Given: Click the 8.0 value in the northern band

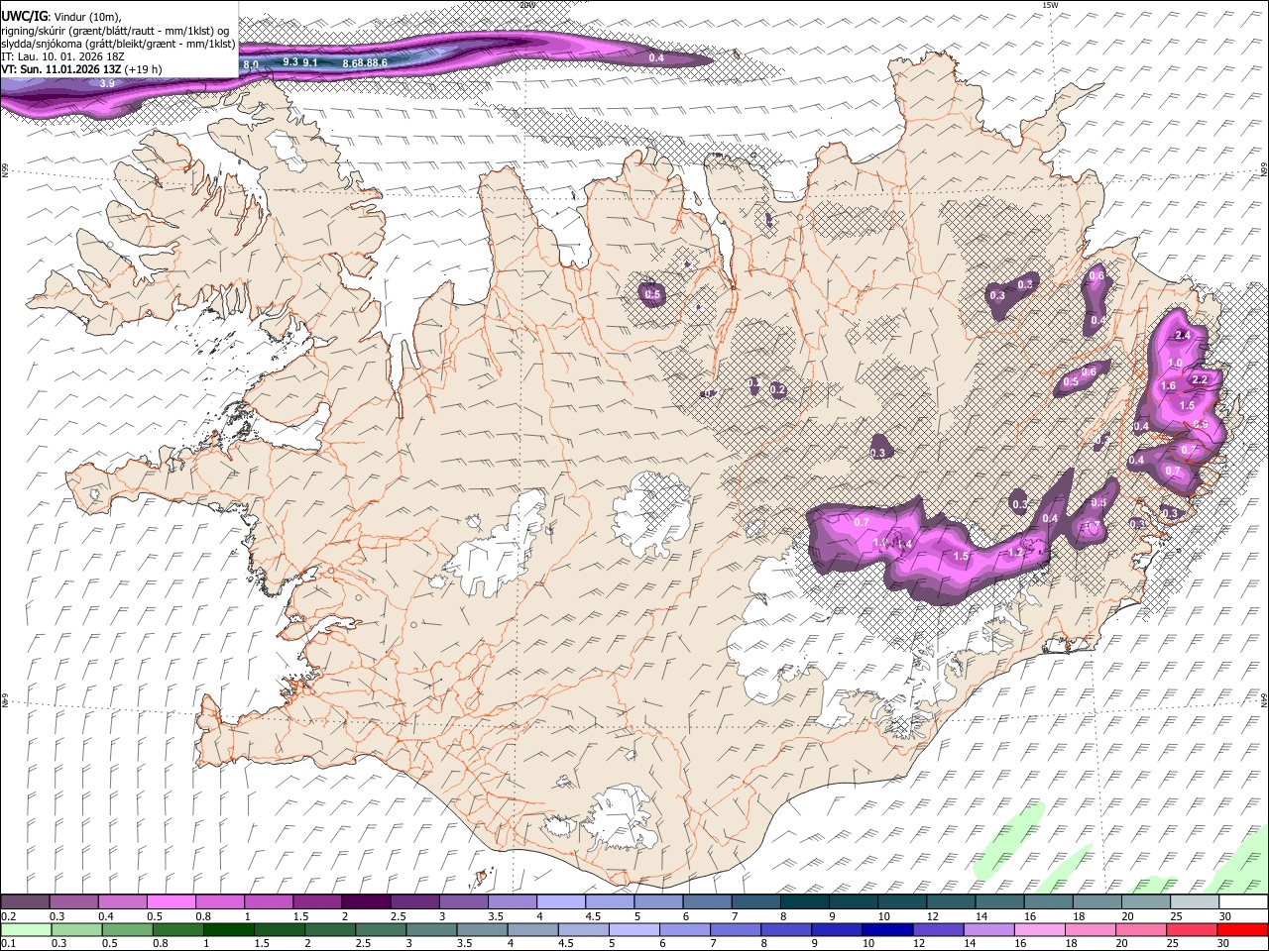Looking at the screenshot, I should pyautogui.click(x=251, y=64).
